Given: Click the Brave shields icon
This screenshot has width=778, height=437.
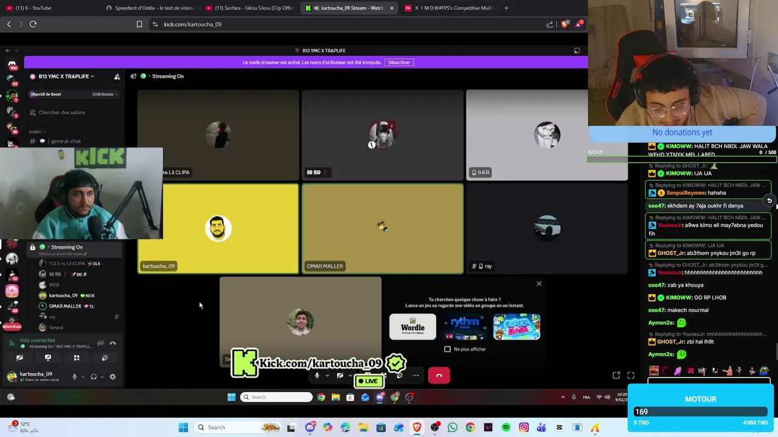Looking at the screenshot, I should point(565,24).
